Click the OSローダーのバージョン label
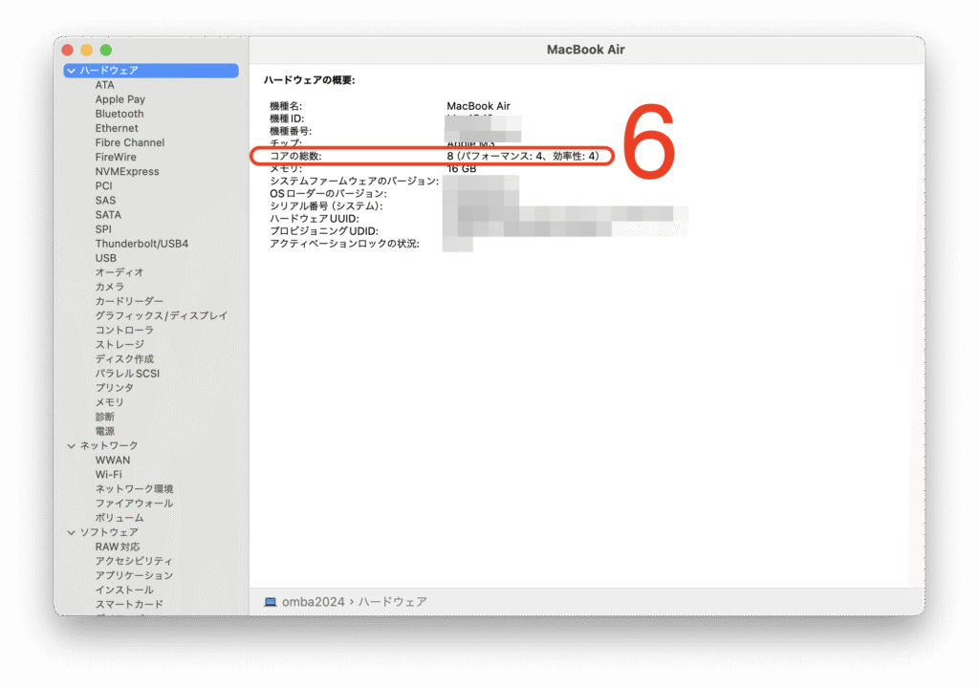The height and width of the screenshot is (687, 979). pos(328,193)
